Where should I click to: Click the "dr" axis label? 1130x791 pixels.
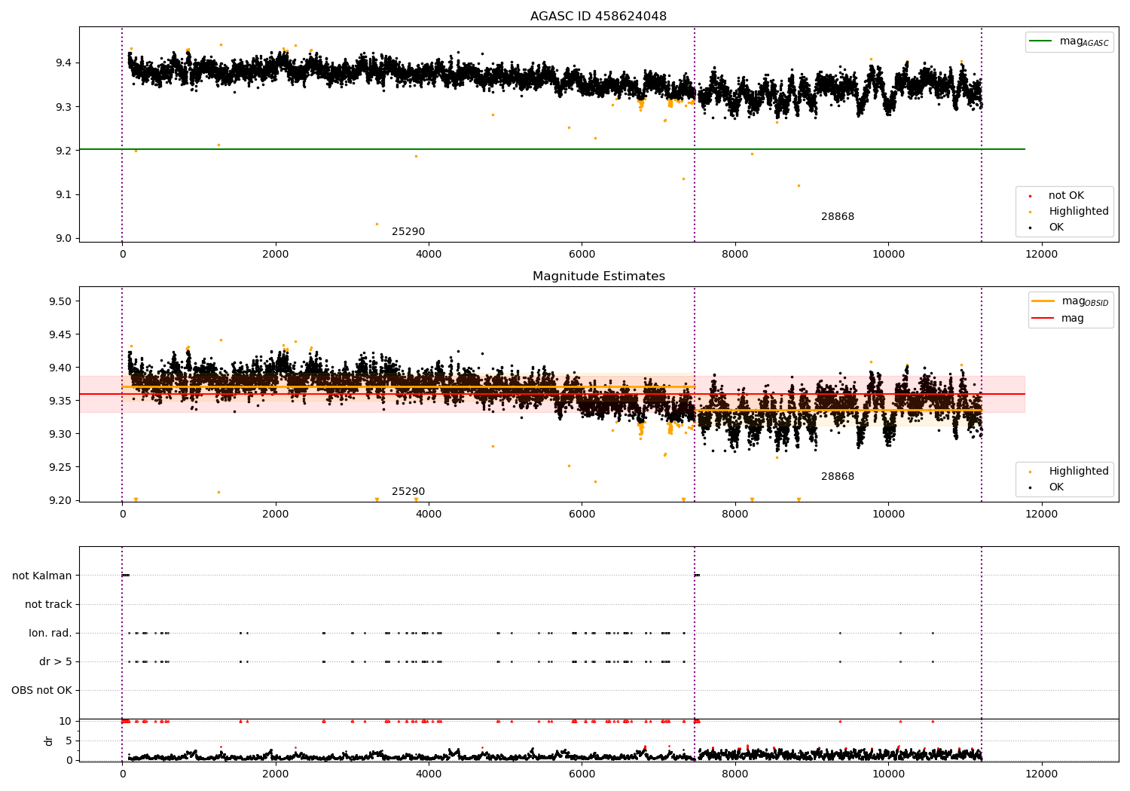49,741
